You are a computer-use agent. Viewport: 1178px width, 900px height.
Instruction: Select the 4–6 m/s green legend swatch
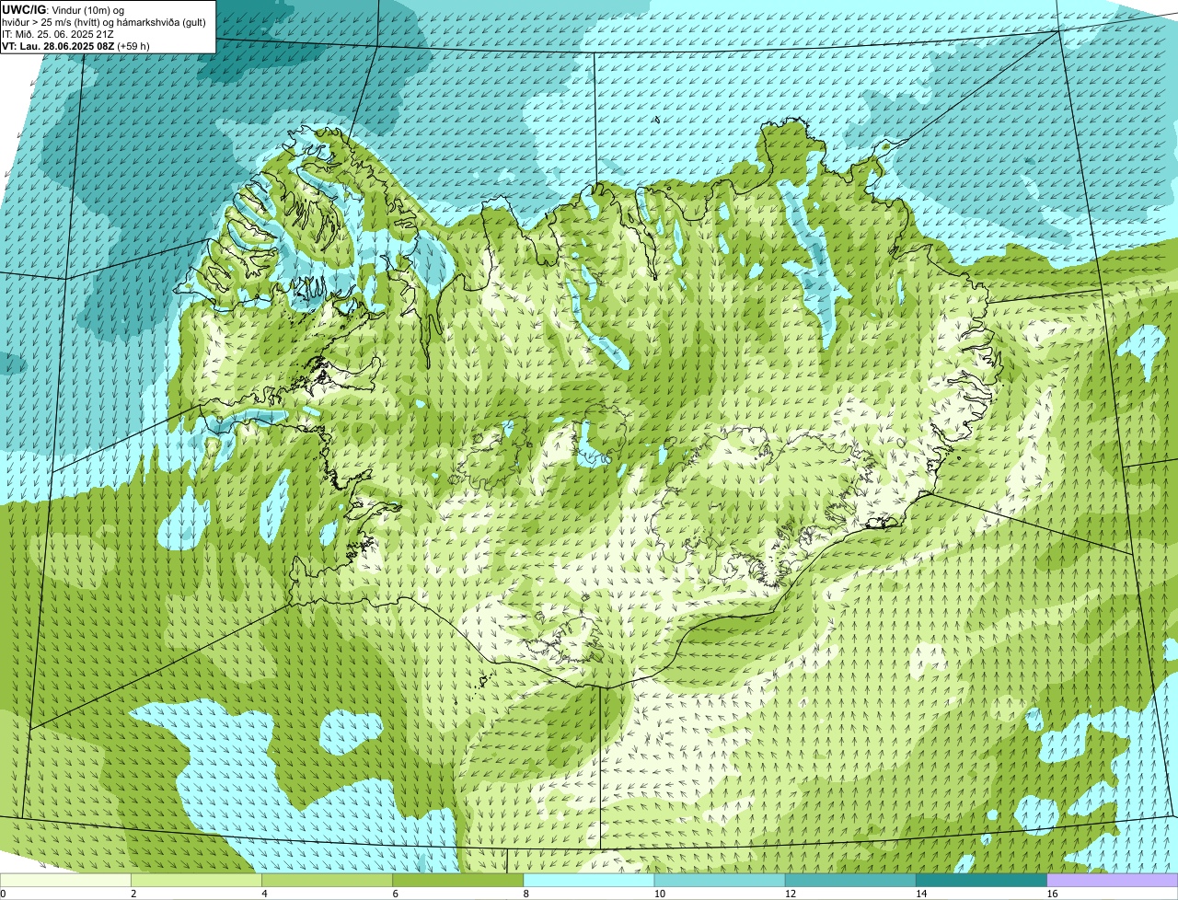click(328, 881)
